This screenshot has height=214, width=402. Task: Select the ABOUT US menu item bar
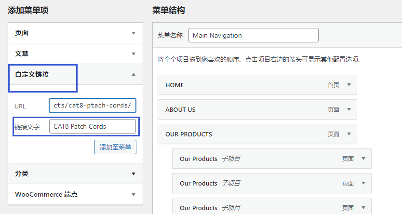257,109
